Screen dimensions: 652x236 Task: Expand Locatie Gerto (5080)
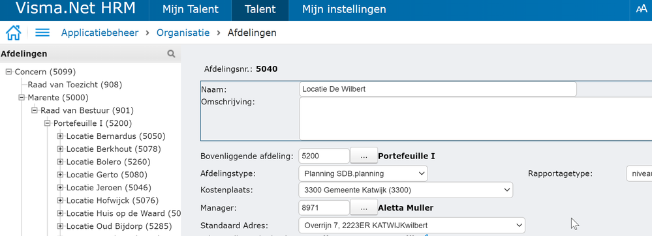60,175
